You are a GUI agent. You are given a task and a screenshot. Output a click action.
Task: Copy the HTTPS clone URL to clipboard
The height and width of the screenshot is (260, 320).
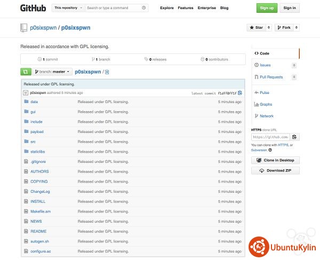294,137
